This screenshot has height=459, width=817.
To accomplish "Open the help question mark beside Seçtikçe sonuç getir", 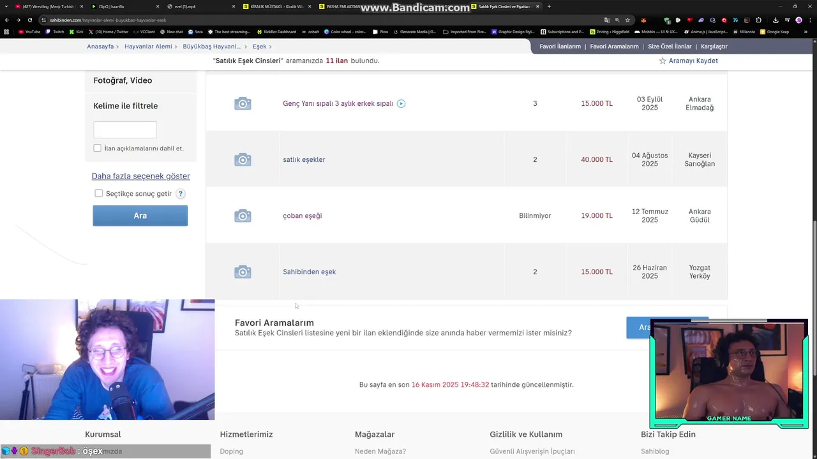I will (x=181, y=194).
